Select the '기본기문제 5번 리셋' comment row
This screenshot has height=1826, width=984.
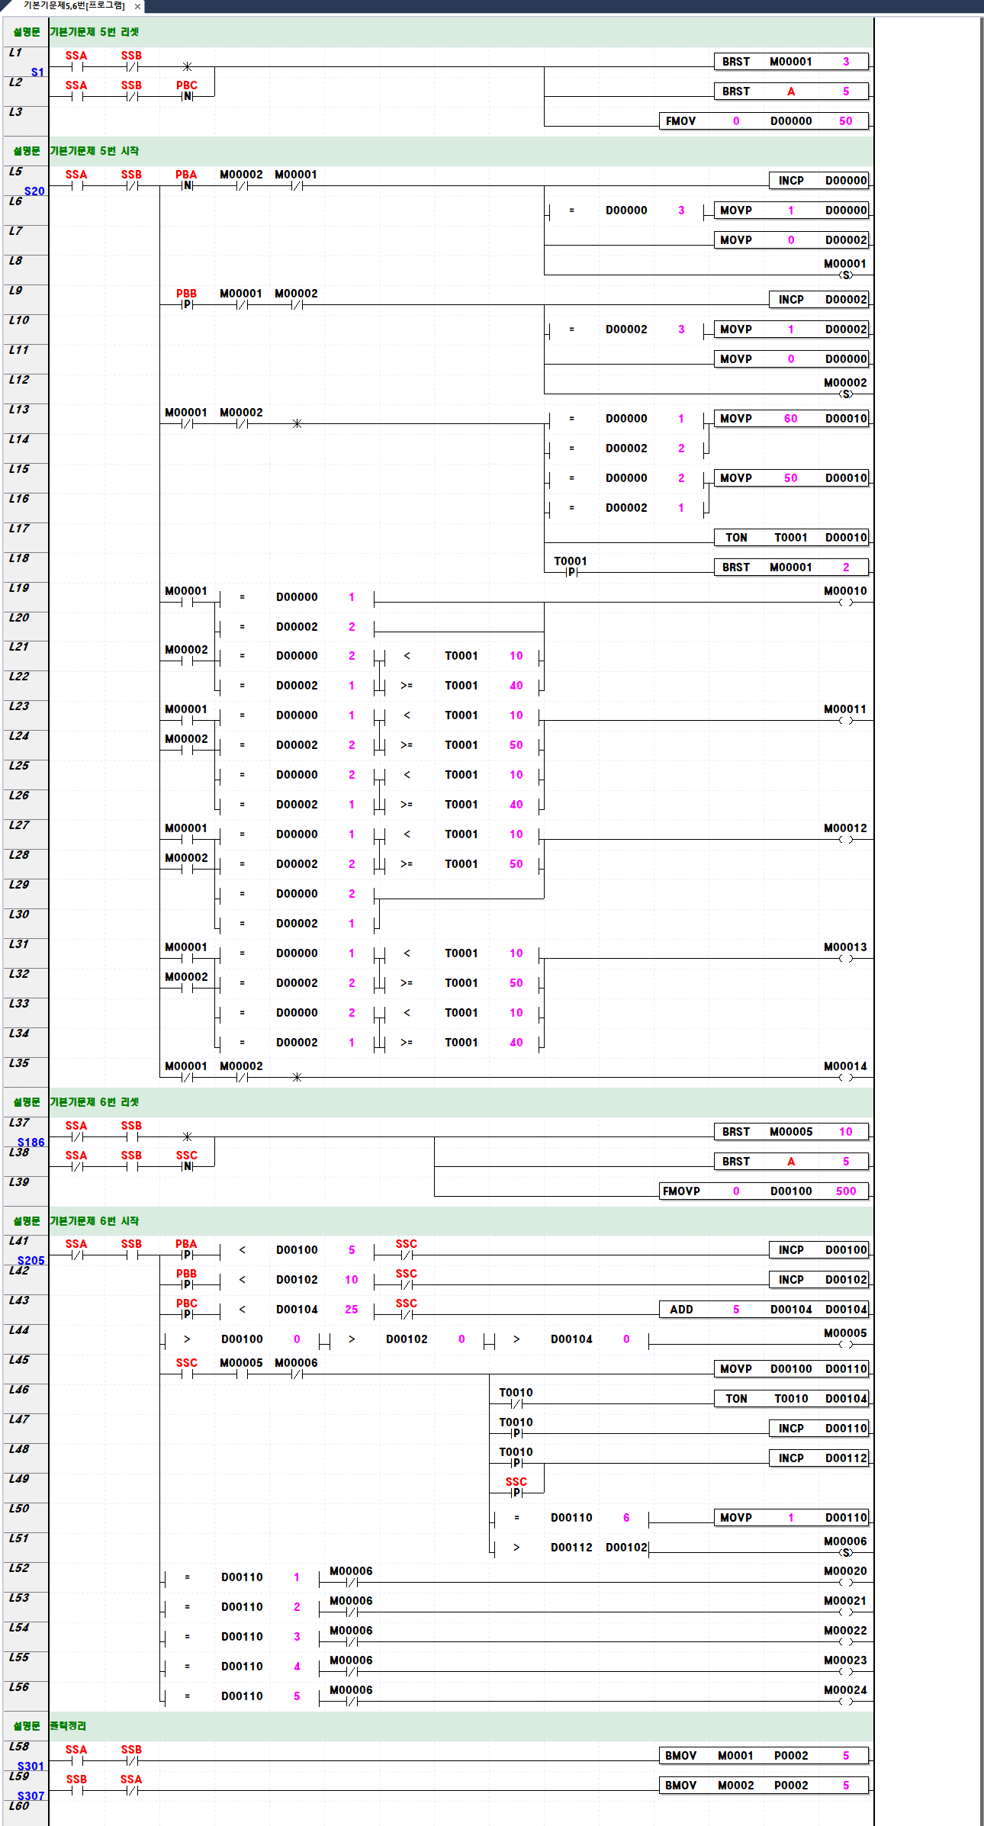(x=95, y=32)
